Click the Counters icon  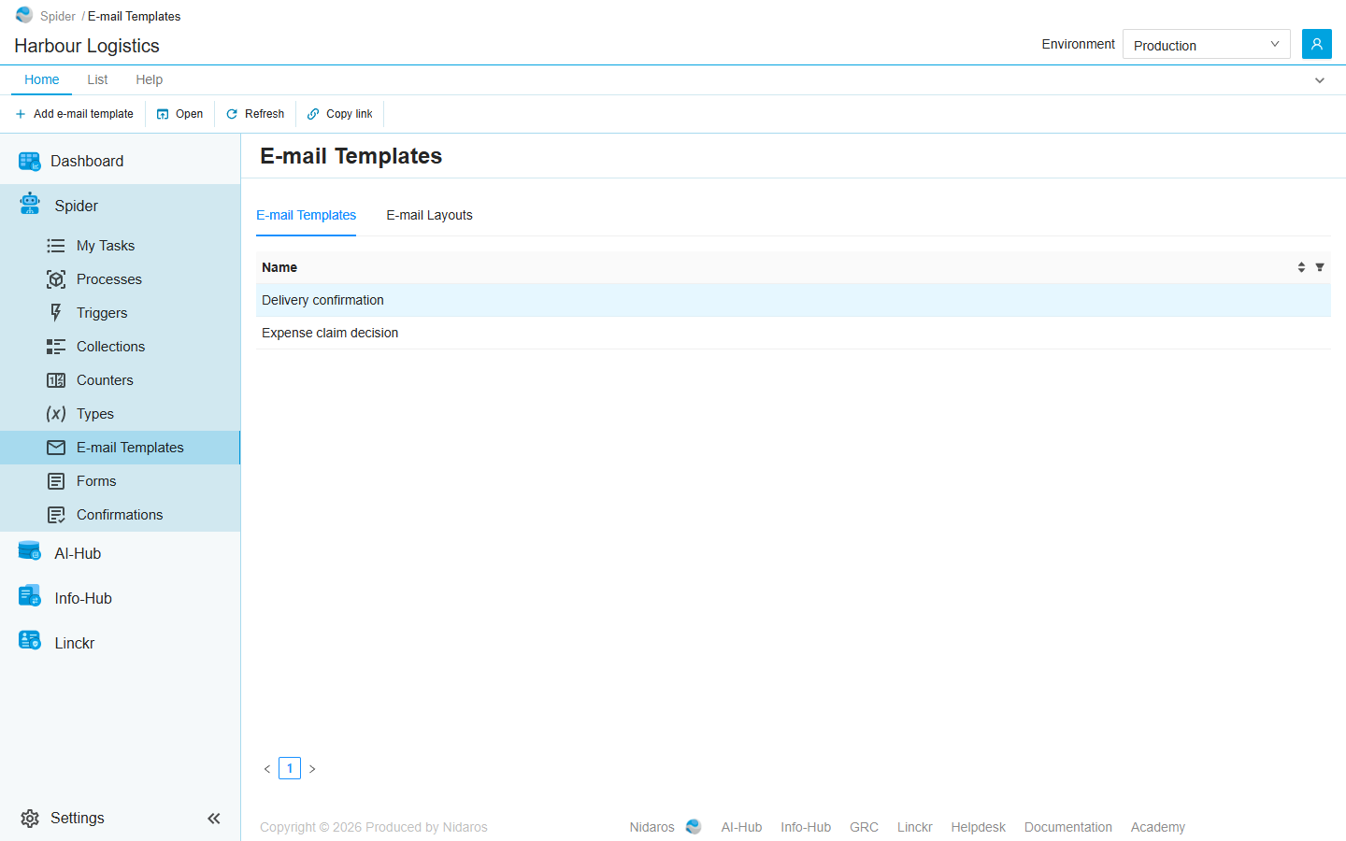point(56,380)
